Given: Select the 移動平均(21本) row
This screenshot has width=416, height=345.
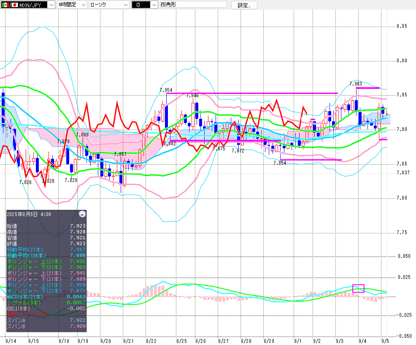Looking at the screenshot, I should pyautogui.click(x=46, y=249).
